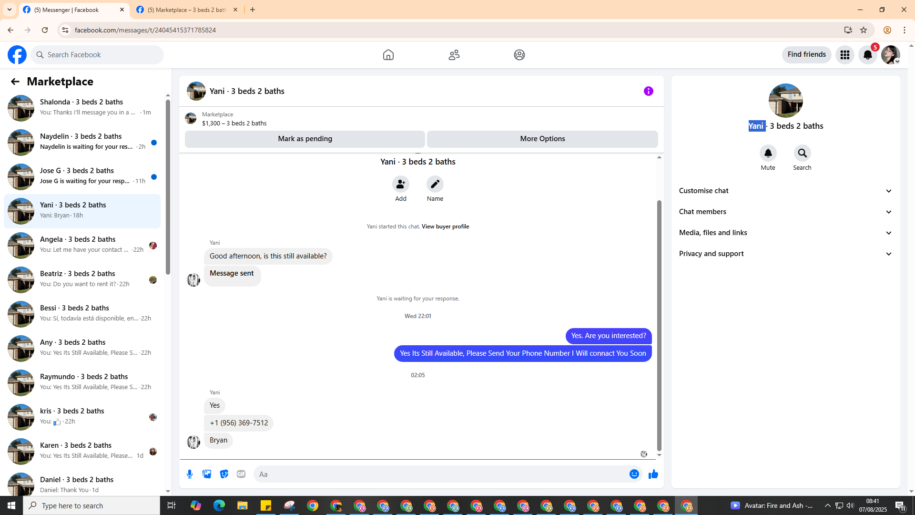Close the Marketplace browser tab
Viewport: 915px width, 515px height.
pyautogui.click(x=235, y=10)
